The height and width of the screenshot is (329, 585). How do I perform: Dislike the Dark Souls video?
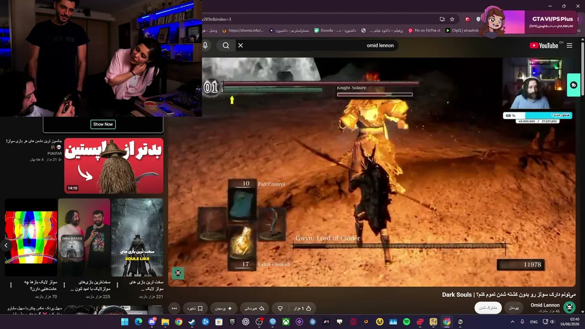coord(280,308)
